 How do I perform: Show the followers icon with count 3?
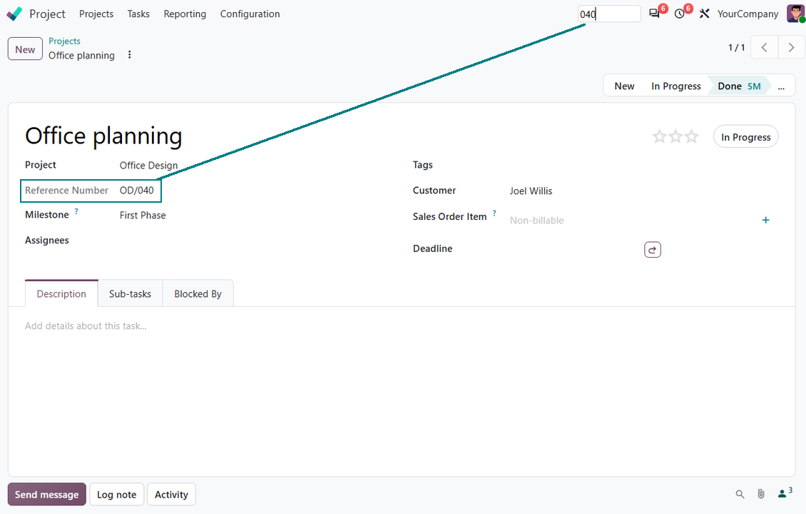pyautogui.click(x=785, y=493)
